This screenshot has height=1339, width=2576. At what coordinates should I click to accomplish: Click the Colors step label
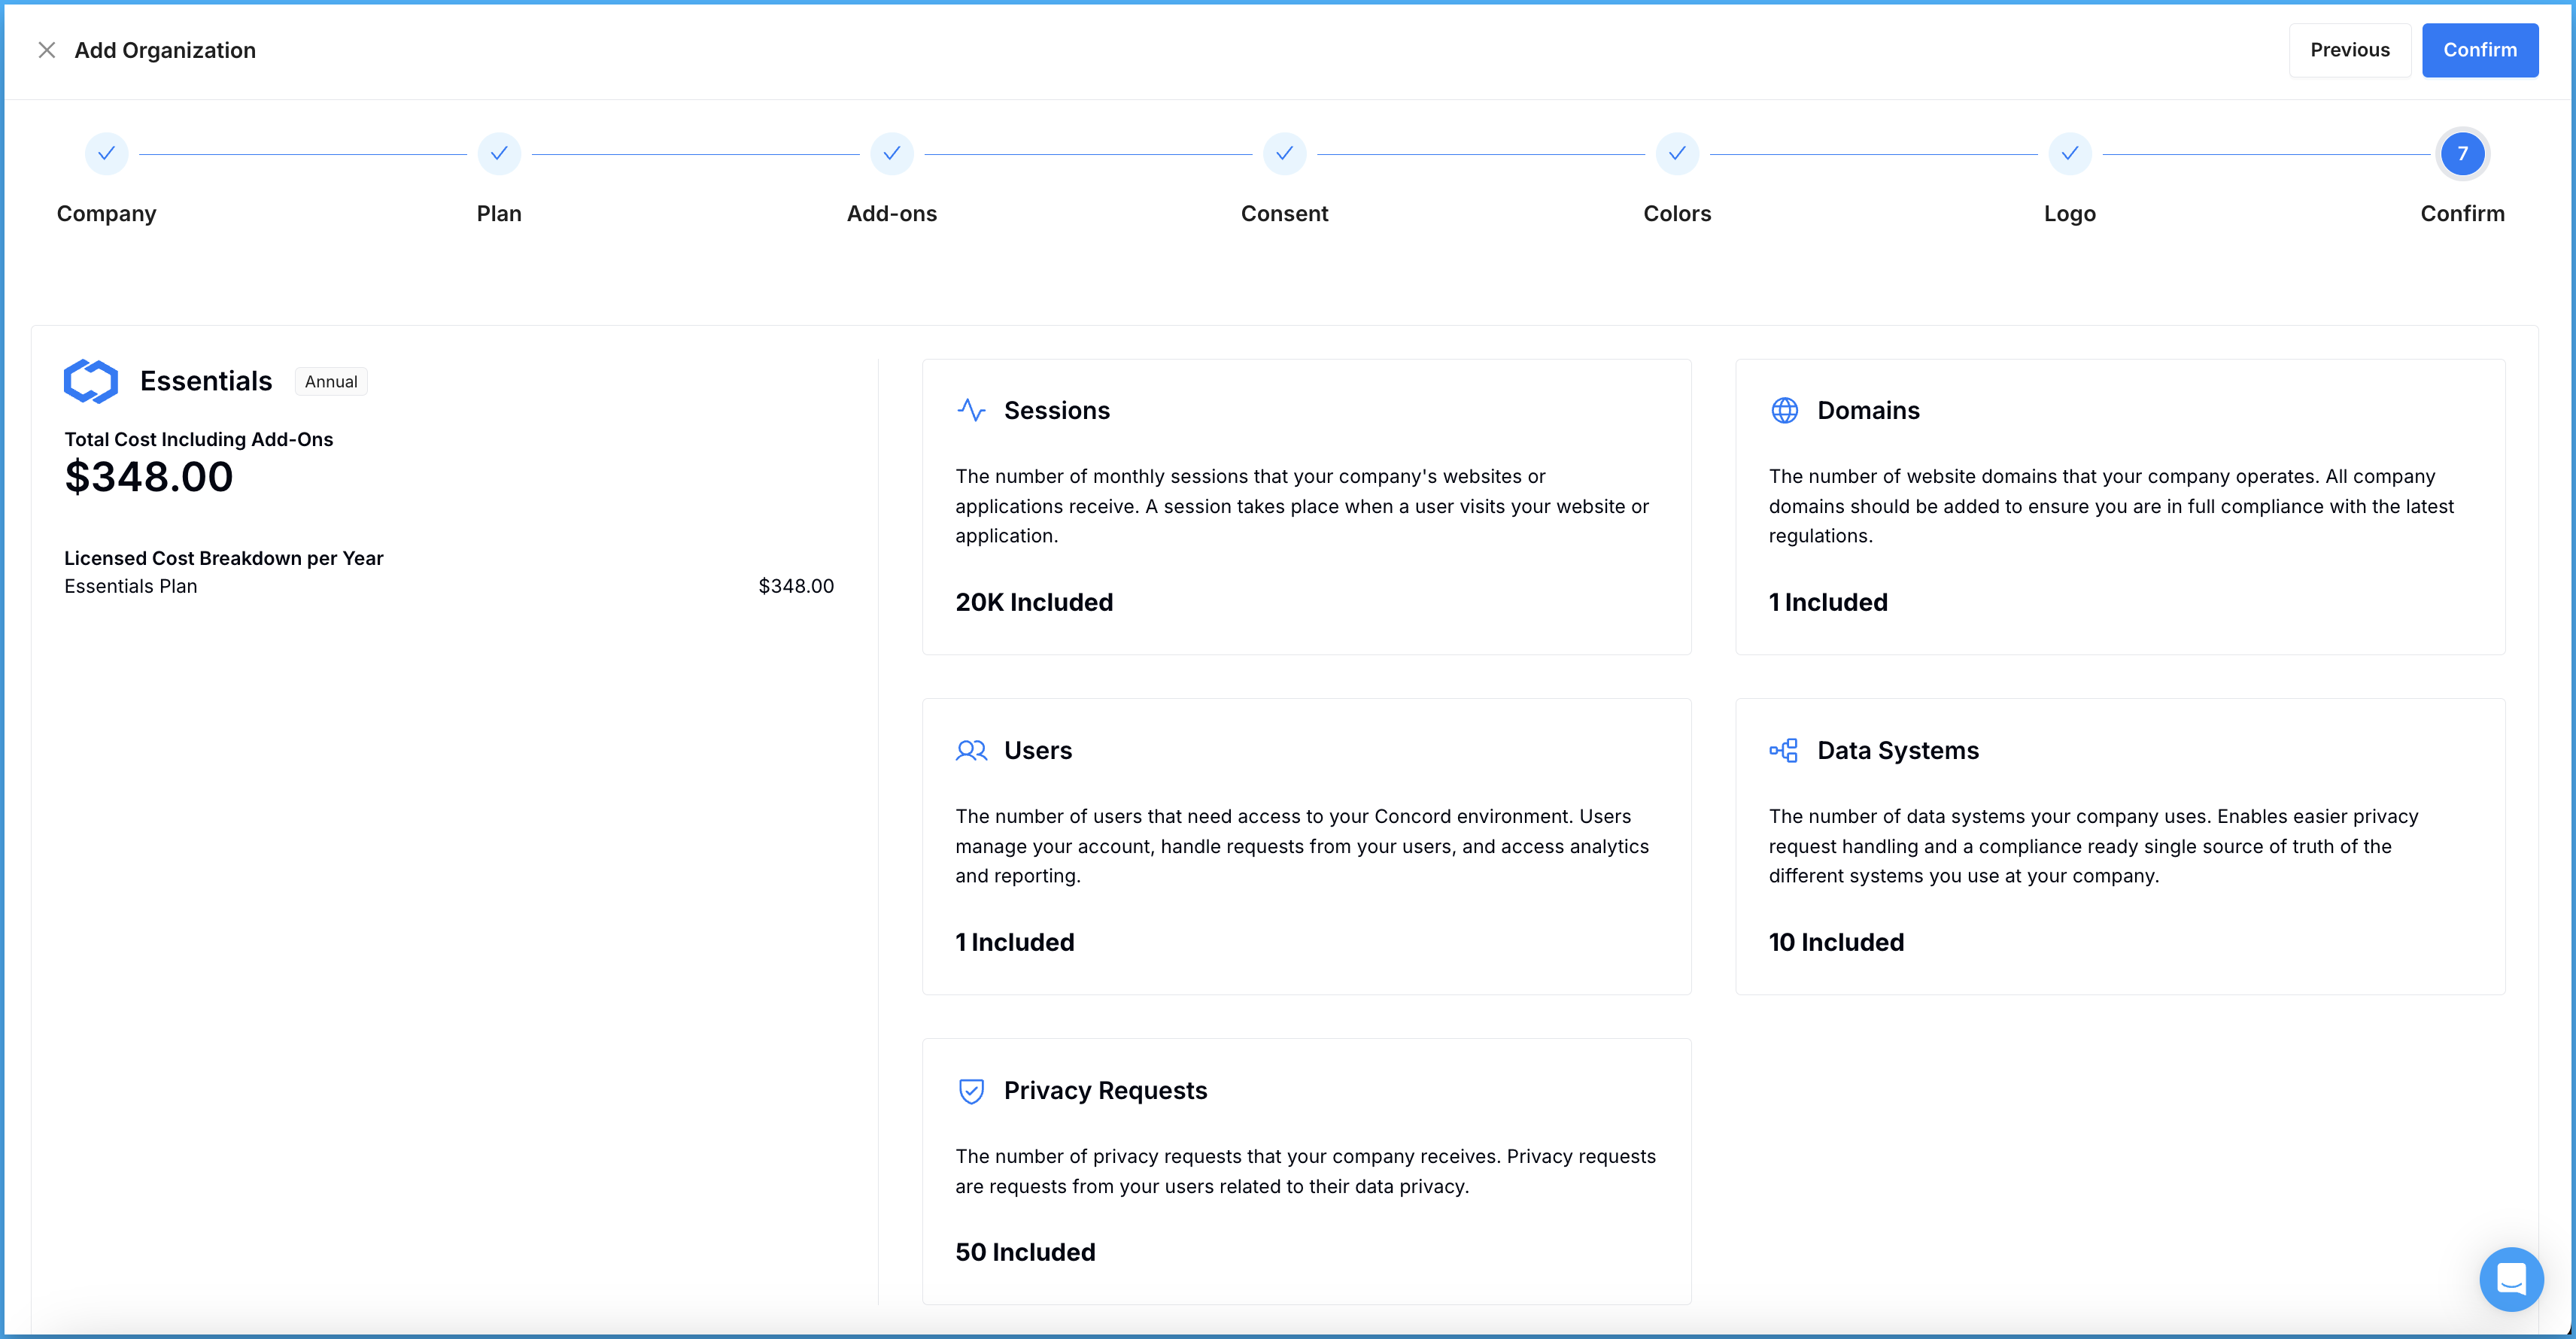click(1677, 214)
